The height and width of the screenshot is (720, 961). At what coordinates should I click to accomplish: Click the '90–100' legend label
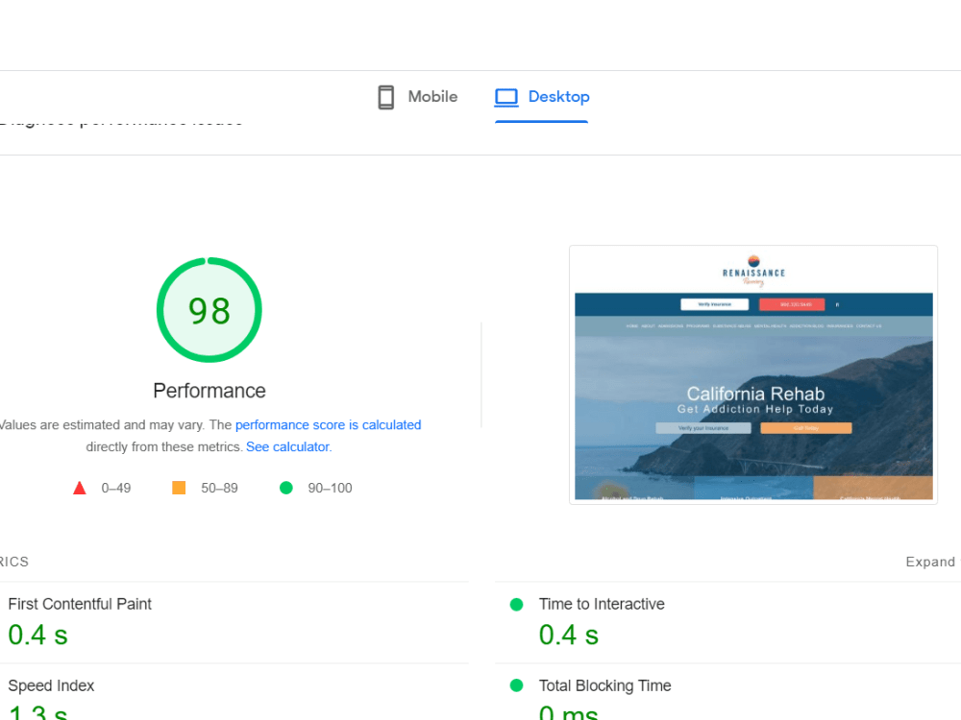click(x=330, y=488)
